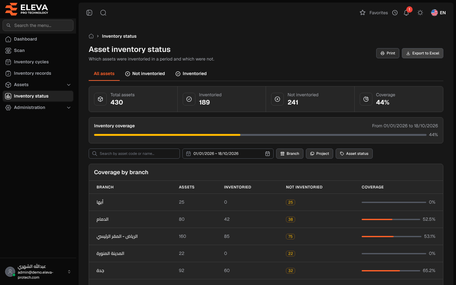The height and width of the screenshot is (285, 456).
Task: Collapse the sidebar panel icon
Action: click(89, 13)
